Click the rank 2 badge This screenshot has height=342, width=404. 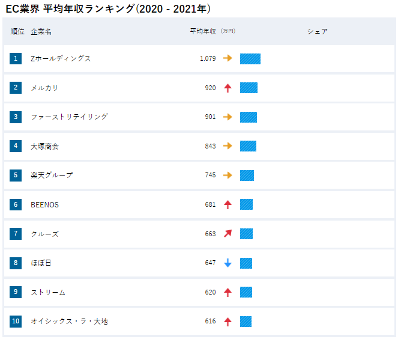pos(16,88)
